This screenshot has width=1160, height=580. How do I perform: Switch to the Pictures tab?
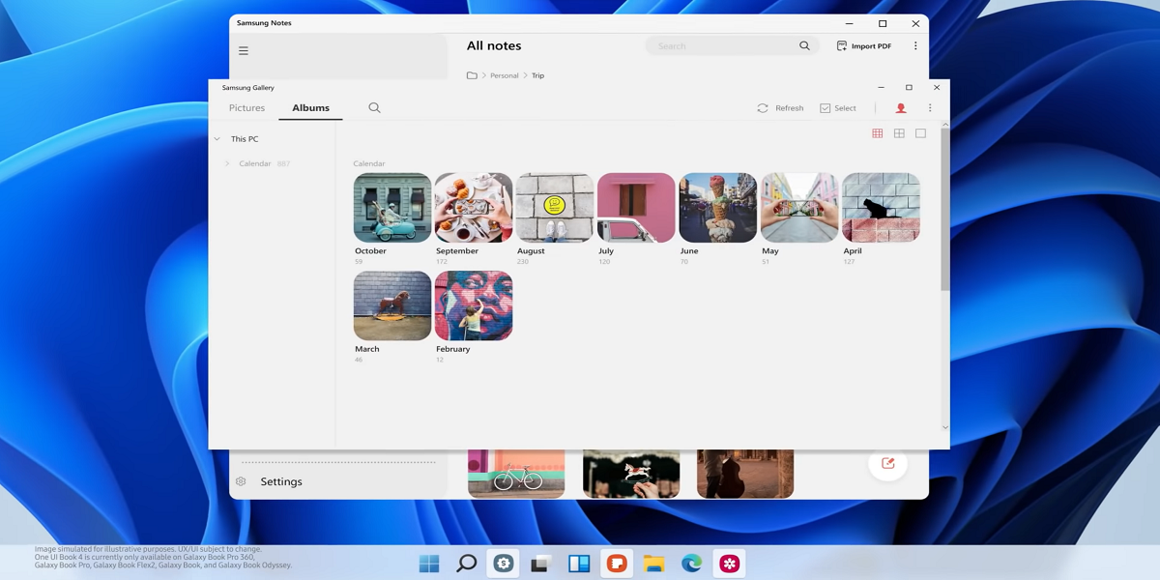click(x=246, y=108)
